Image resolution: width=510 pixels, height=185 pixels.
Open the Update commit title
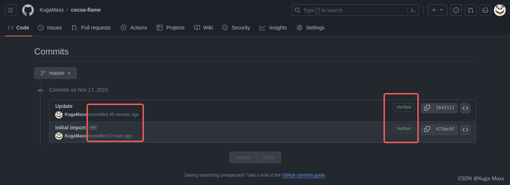(64, 106)
